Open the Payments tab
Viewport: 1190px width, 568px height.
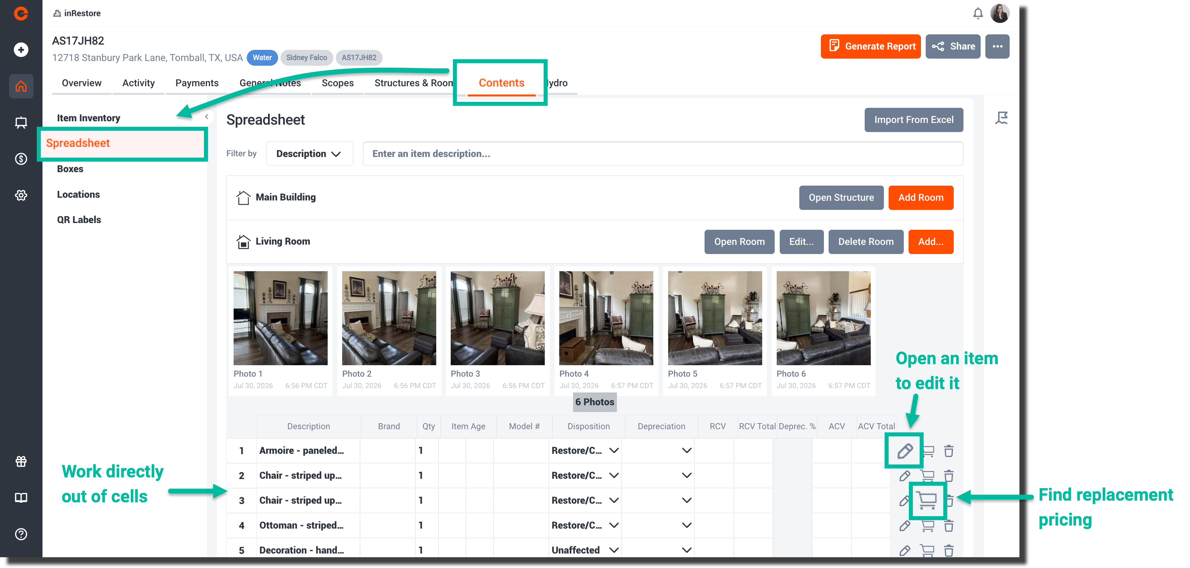point(197,83)
